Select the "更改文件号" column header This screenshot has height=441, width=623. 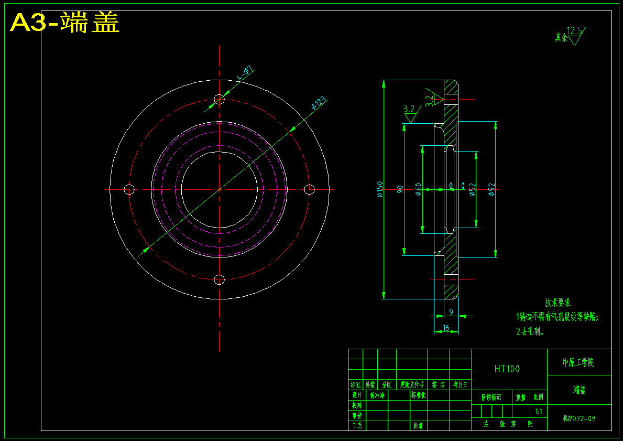pyautogui.click(x=412, y=384)
